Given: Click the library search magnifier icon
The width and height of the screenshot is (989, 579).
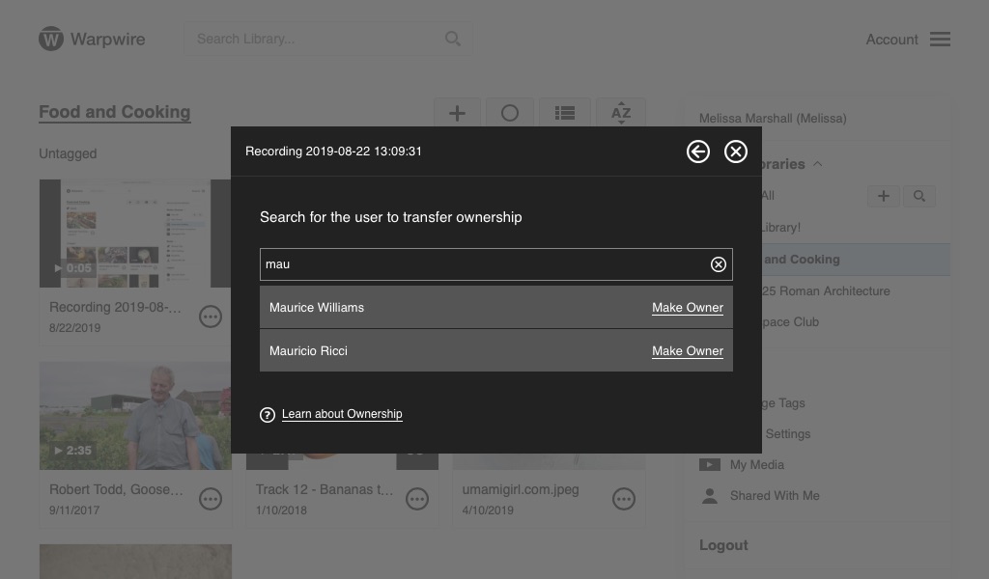Looking at the screenshot, I should point(452,39).
